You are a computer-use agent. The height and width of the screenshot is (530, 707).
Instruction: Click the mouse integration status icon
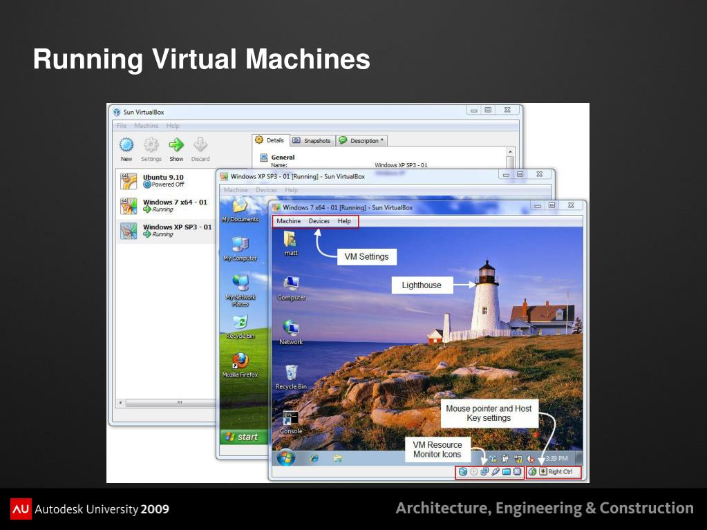point(533,472)
